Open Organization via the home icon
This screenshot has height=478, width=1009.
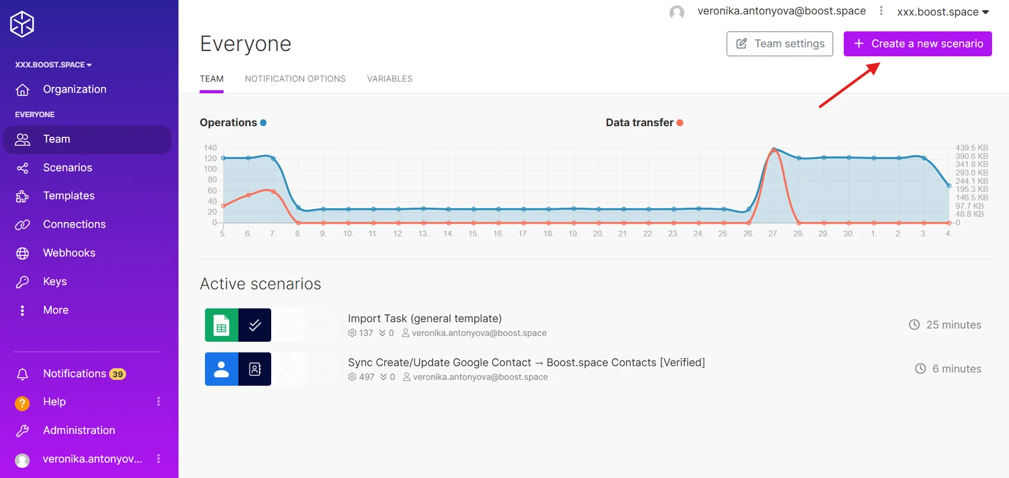coord(23,90)
